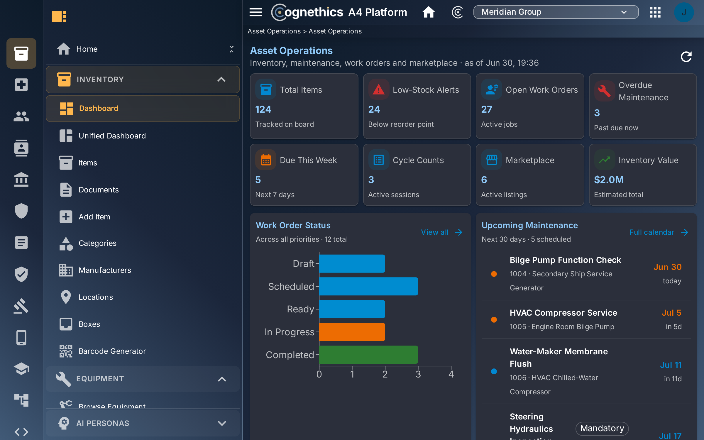Open the verified shield check icon in rail
Viewport: 704px width, 440px height.
(21, 274)
